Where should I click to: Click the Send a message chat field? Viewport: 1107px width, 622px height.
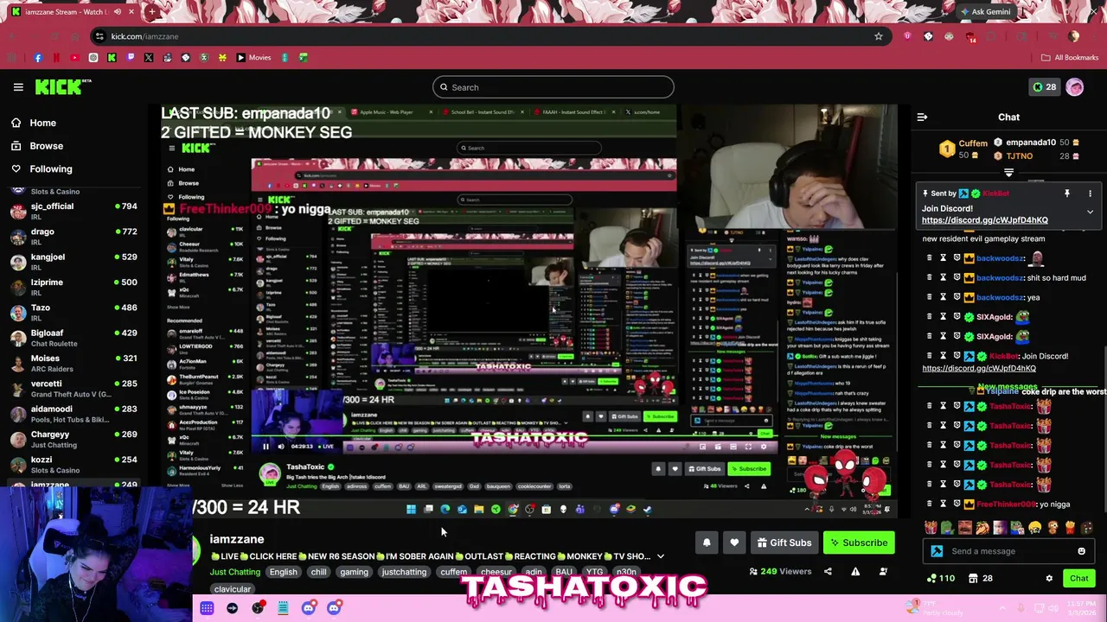(1008, 551)
